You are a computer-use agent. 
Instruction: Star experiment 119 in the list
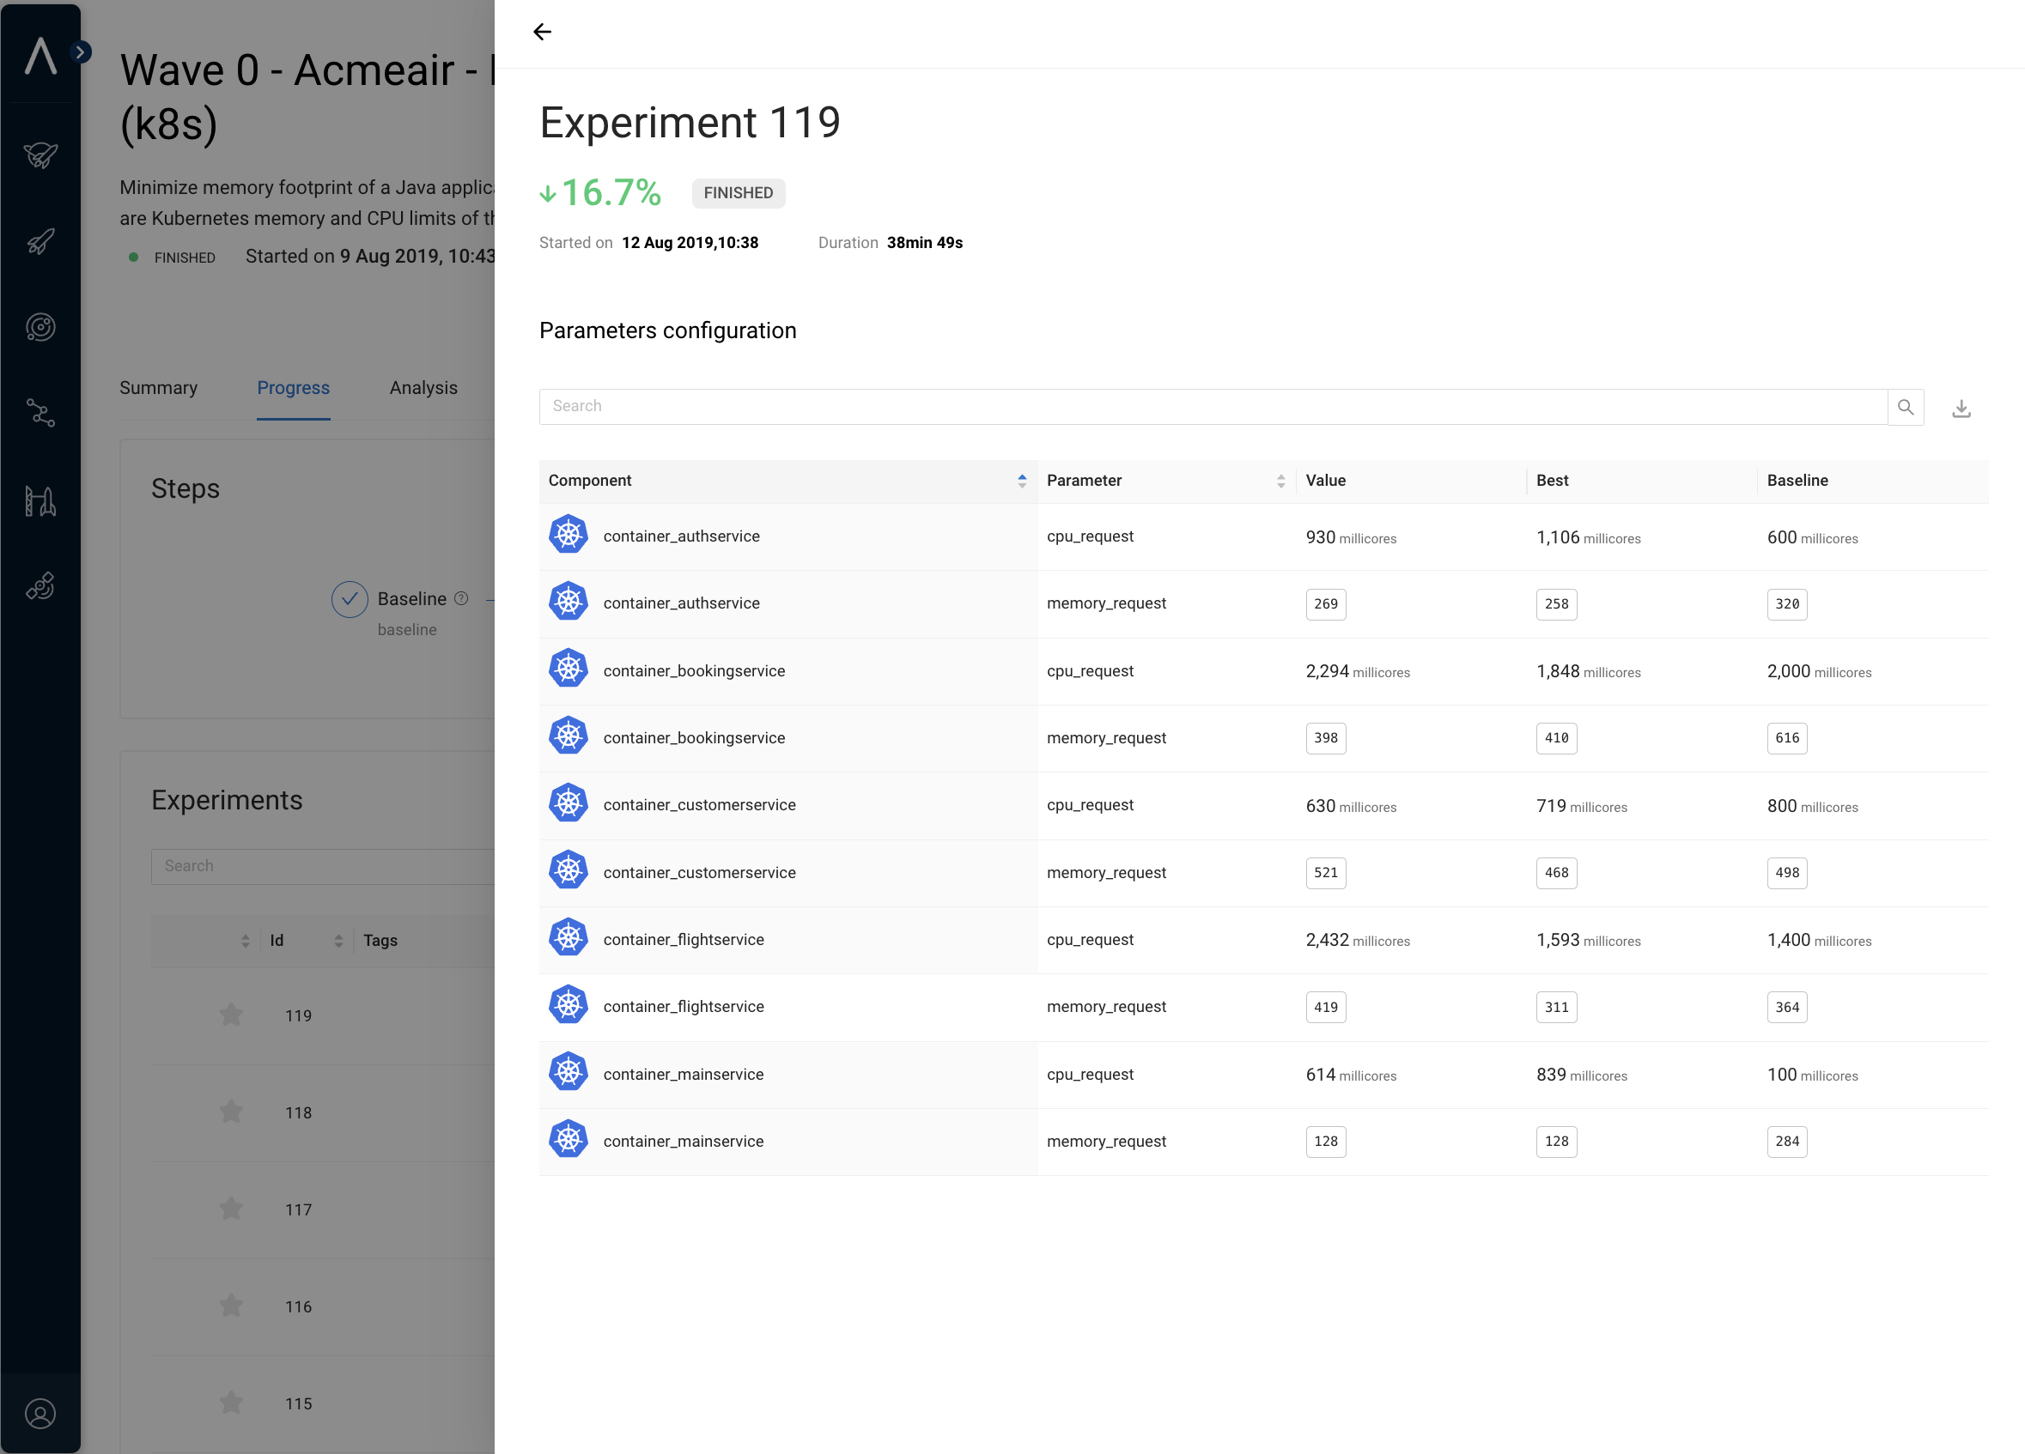pyautogui.click(x=231, y=1015)
